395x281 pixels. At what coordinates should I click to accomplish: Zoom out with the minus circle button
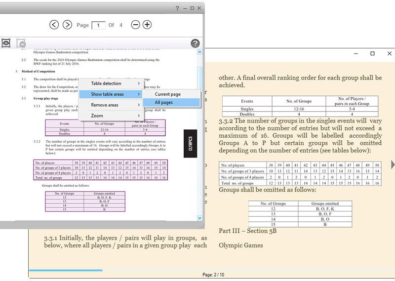click(x=135, y=25)
